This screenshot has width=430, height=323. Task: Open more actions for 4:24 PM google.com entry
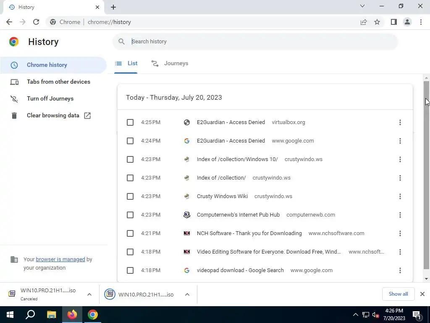click(x=400, y=141)
